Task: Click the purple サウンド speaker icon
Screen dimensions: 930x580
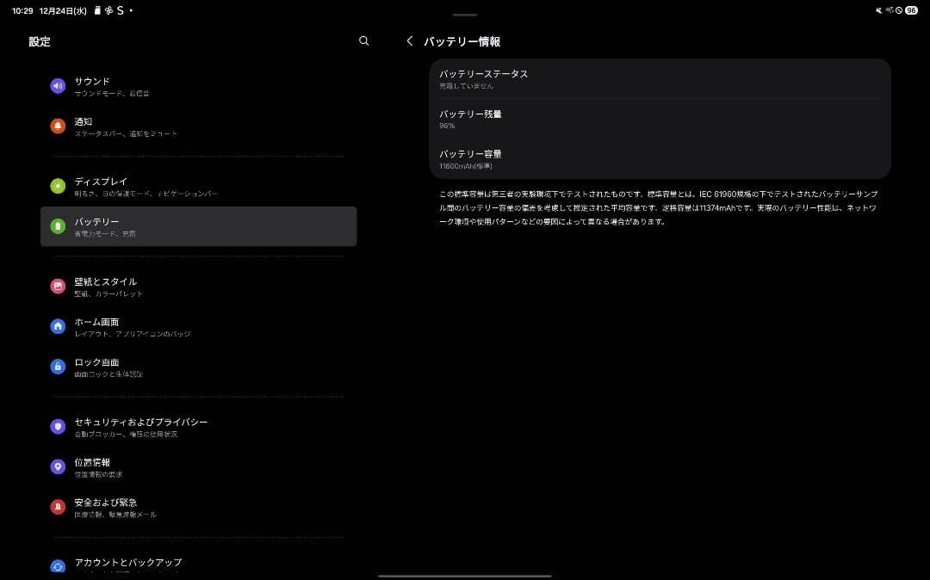Action: pyautogui.click(x=58, y=86)
